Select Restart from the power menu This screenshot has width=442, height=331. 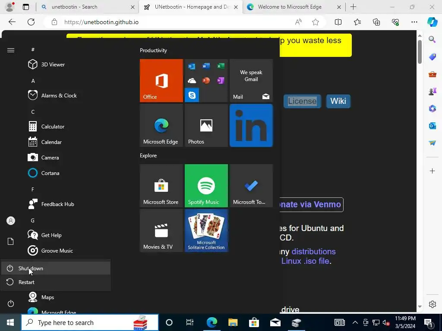pyautogui.click(x=56, y=282)
